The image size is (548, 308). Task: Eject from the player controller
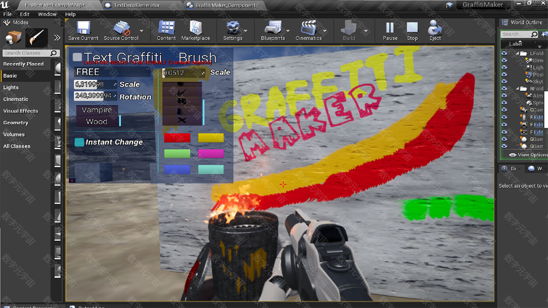pos(435,28)
